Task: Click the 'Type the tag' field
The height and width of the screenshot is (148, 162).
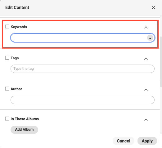Action: 83,69
